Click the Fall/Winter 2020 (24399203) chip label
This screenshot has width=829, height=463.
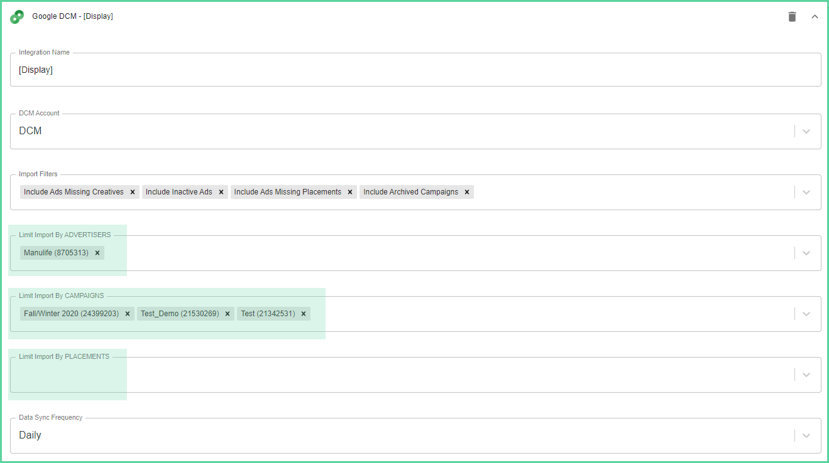71,314
